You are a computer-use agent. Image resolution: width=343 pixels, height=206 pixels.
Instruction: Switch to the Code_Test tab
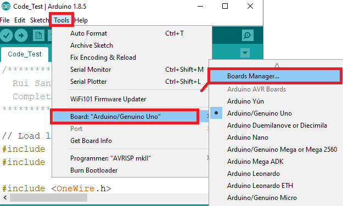click(25, 54)
